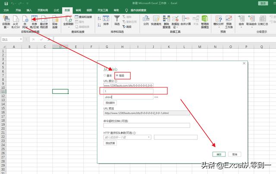276x174 pixels.
Task: Open the Name Box dropdown arrow
Action: coord(21,39)
